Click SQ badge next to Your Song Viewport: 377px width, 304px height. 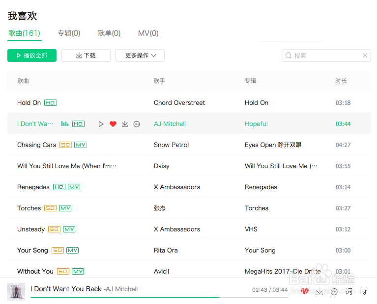pyautogui.click(x=58, y=250)
